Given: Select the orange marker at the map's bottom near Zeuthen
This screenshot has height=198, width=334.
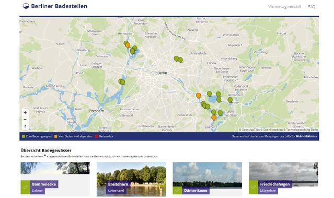Looking at the screenshot, I should click(214, 118).
